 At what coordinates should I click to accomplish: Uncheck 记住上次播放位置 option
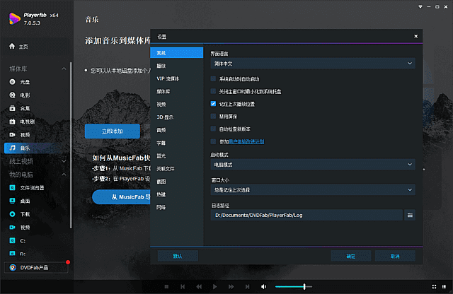(214, 103)
